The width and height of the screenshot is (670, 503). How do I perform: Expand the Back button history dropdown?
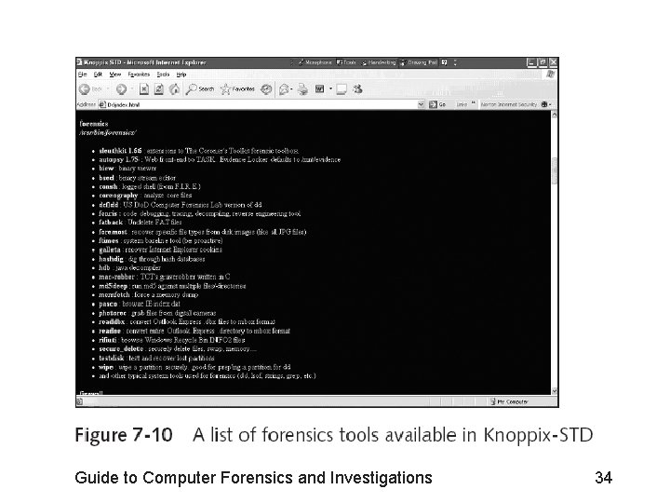click(108, 89)
